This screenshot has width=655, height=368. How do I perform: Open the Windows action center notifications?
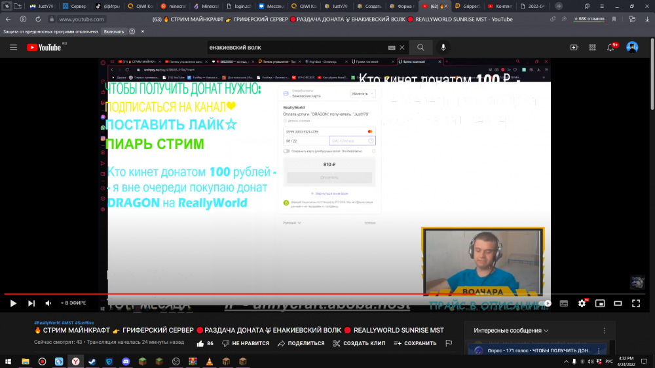click(x=644, y=361)
